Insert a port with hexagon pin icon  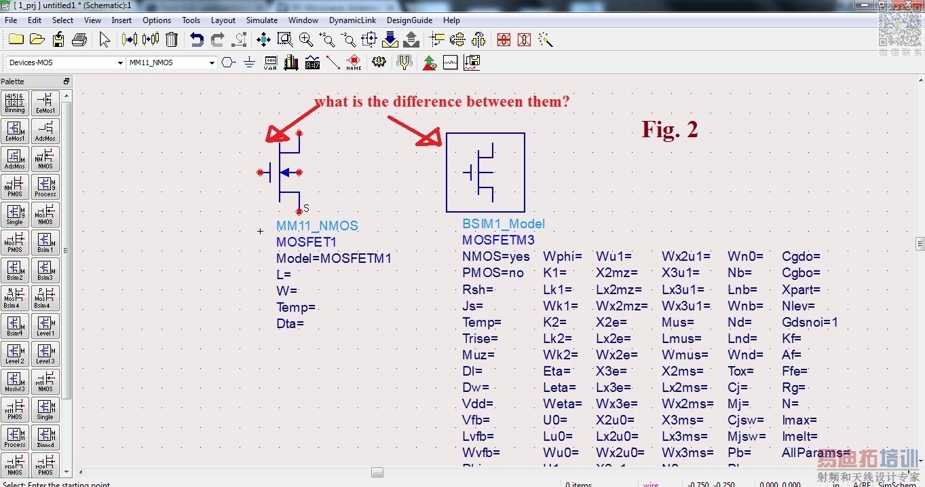(x=228, y=62)
